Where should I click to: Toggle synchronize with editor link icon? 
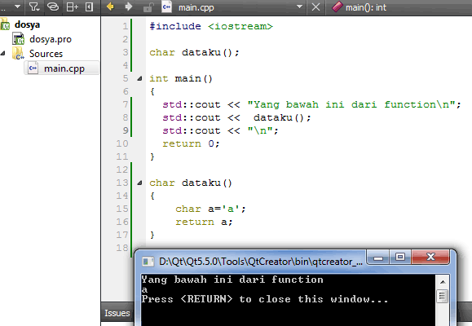tap(53, 7)
